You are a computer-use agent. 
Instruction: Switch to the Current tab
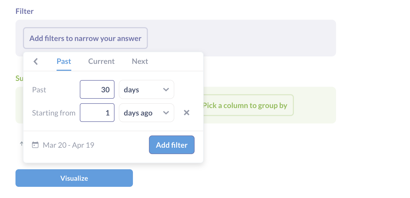101,61
